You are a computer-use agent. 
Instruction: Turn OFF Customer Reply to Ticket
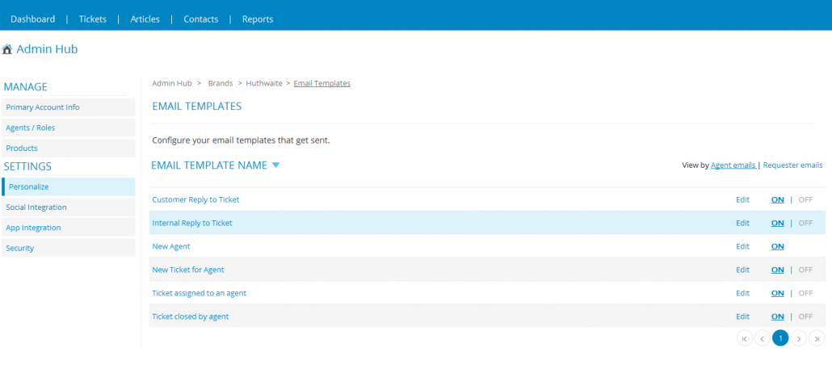point(805,200)
